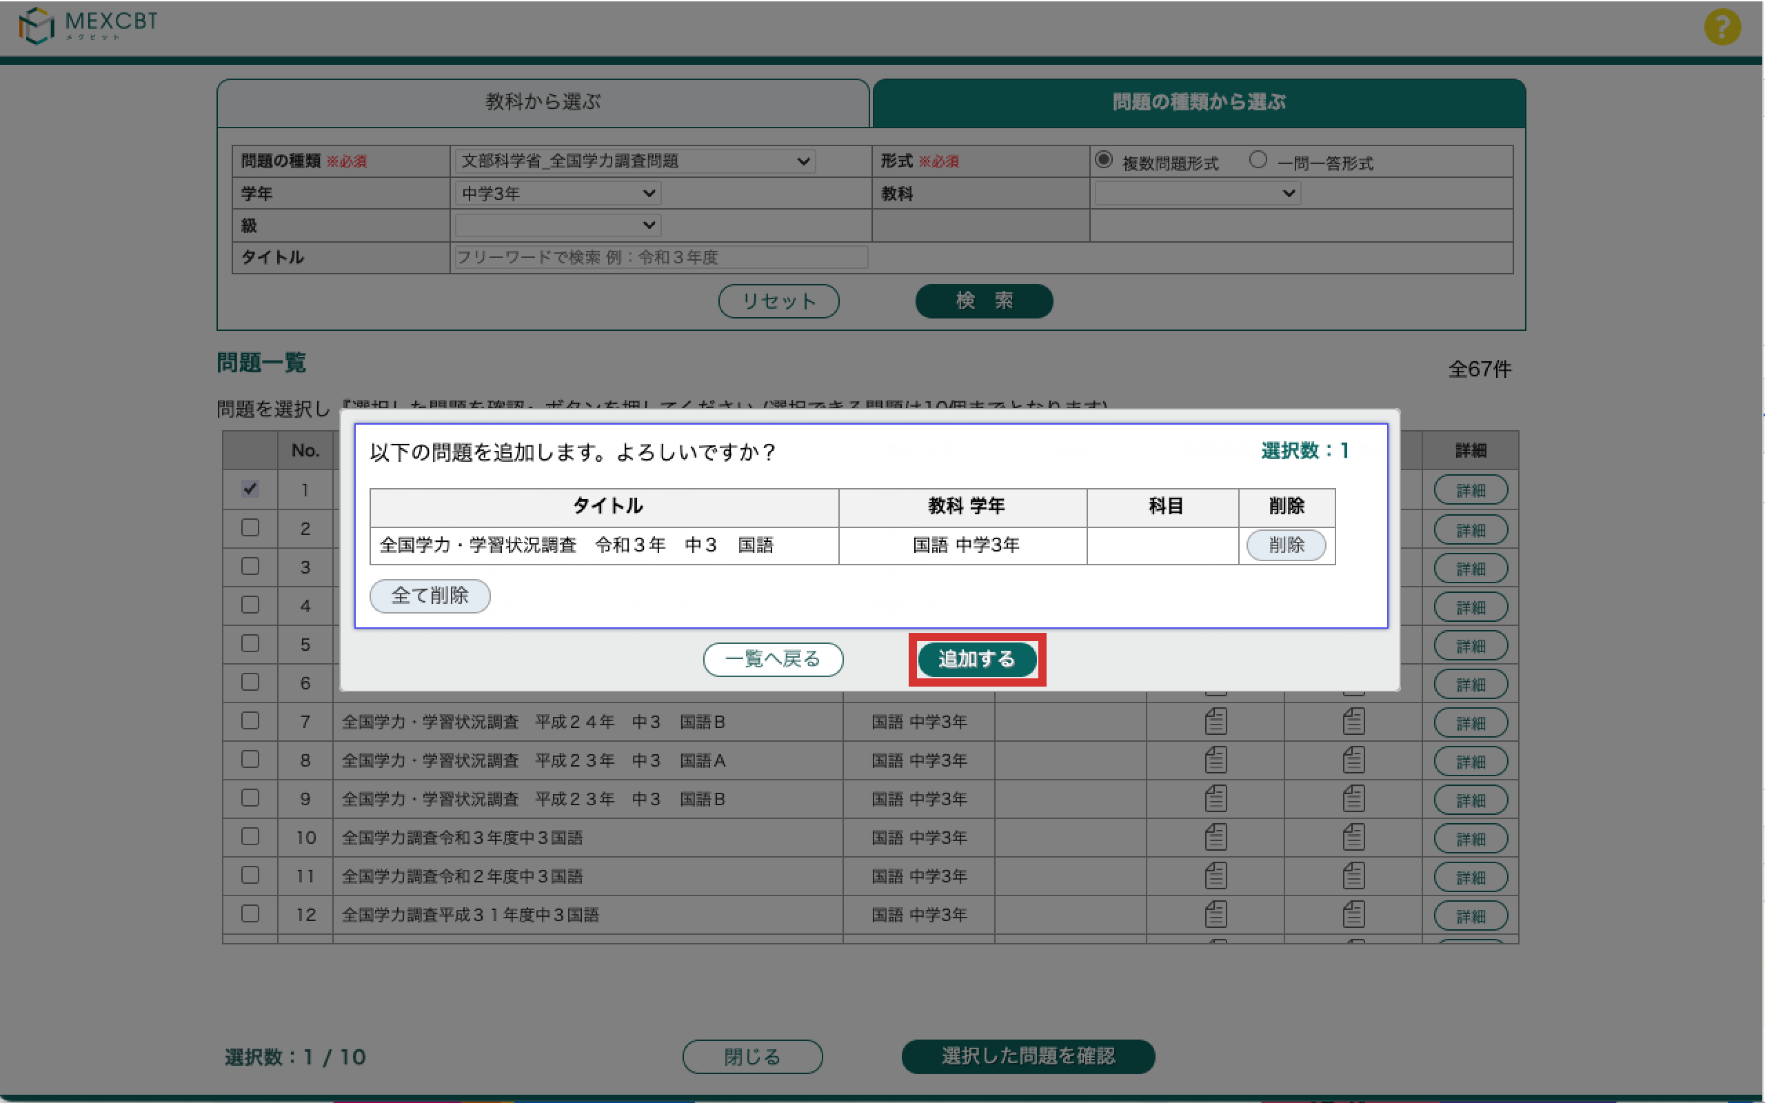
Task: Open first document icon for 令和2年度中3国語 row
Action: click(x=1215, y=876)
